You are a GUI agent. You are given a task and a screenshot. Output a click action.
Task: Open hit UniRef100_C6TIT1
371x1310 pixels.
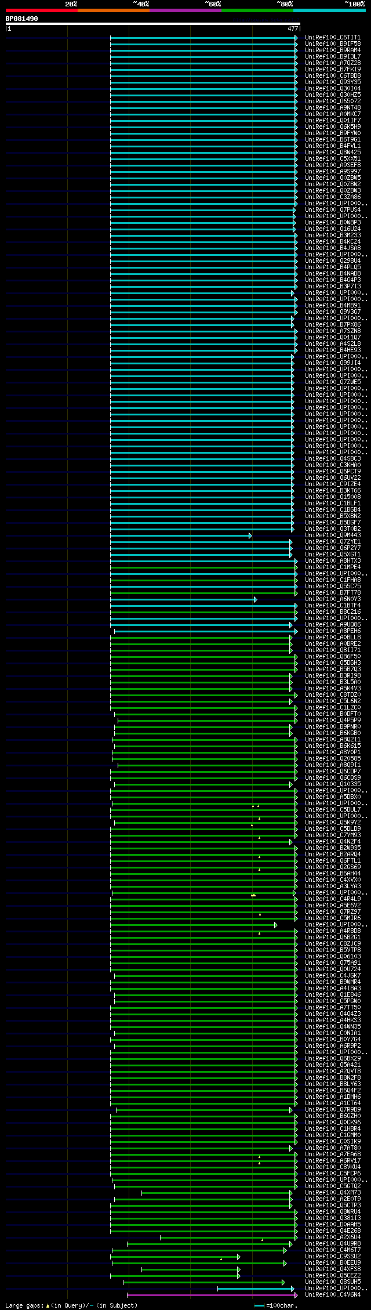coord(333,37)
